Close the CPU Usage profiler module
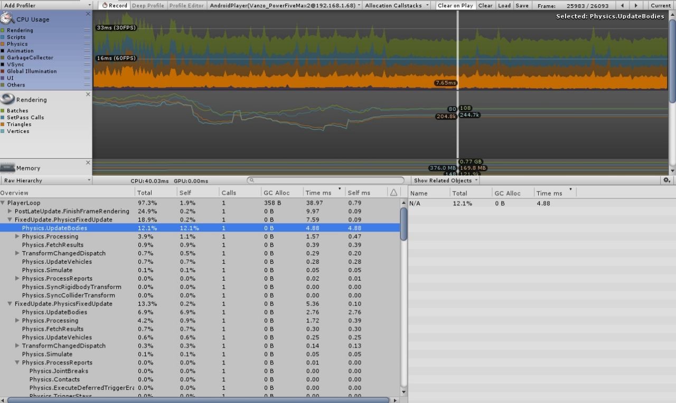Screen dimensions: 676x403 tap(88, 14)
